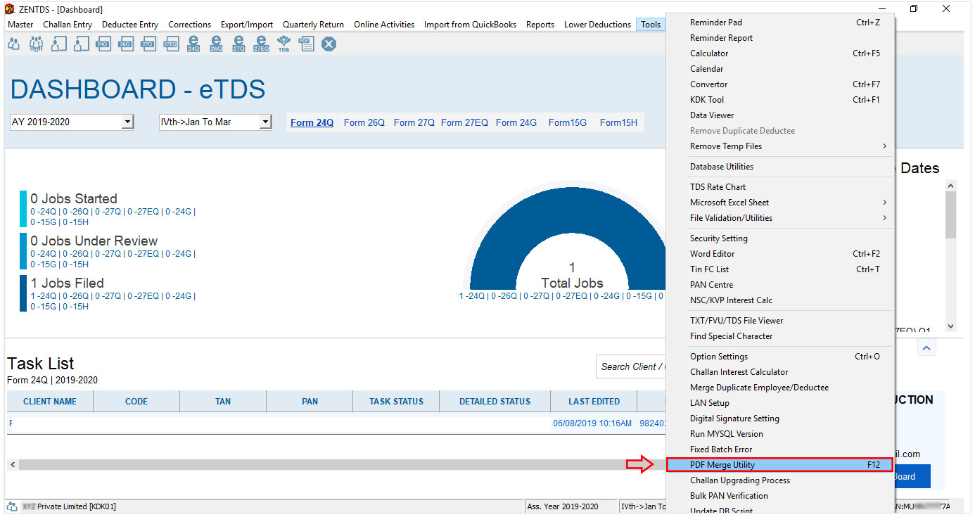
Task: Open the Master menu
Action: click(x=20, y=25)
